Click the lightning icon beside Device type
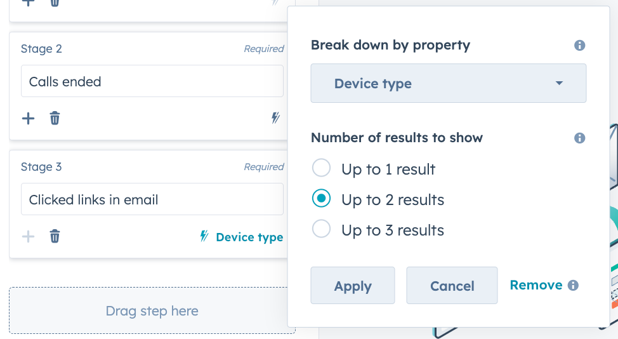618x339 pixels. (204, 236)
